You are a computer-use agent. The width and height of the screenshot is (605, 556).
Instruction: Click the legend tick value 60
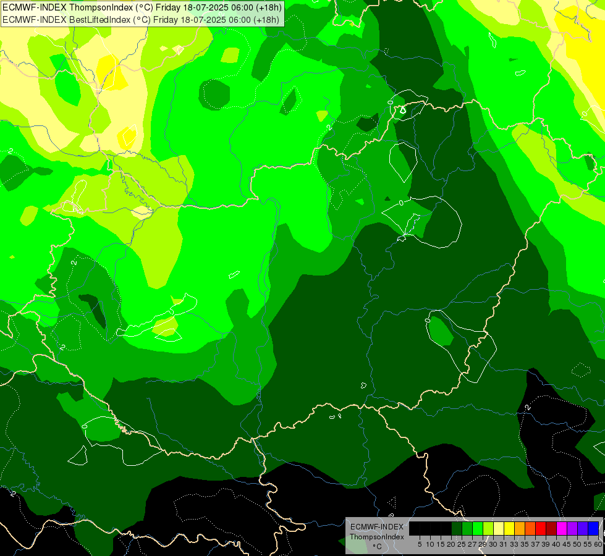pyautogui.click(x=598, y=544)
